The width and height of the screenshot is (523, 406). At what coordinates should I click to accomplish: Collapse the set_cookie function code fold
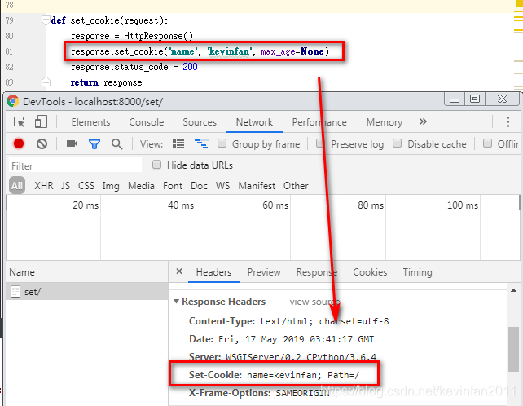pyautogui.click(x=46, y=20)
